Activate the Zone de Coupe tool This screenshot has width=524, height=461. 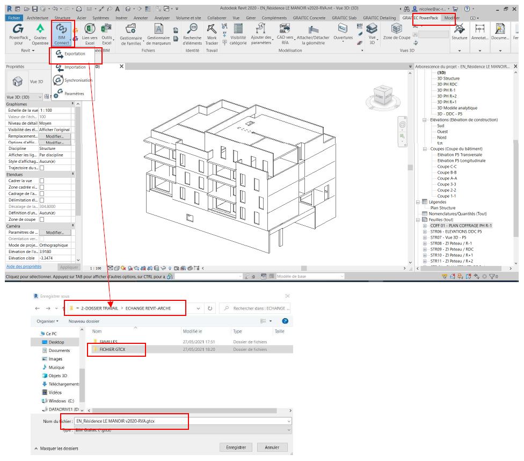click(397, 32)
